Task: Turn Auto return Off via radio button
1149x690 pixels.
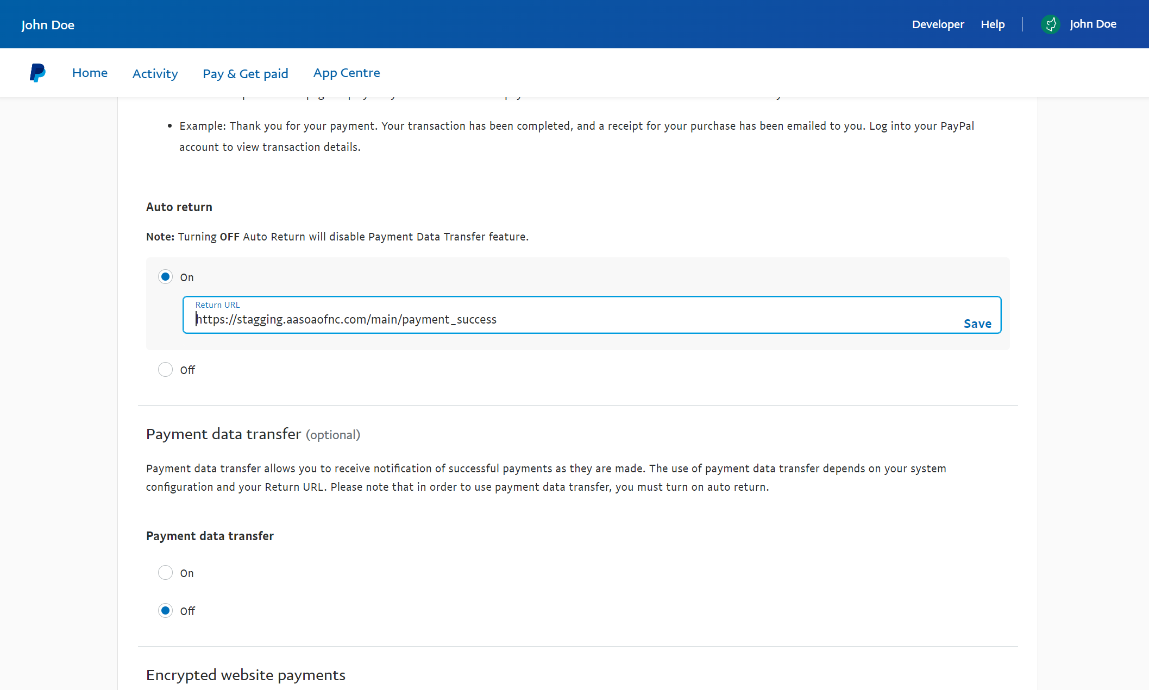Action: [x=165, y=370]
